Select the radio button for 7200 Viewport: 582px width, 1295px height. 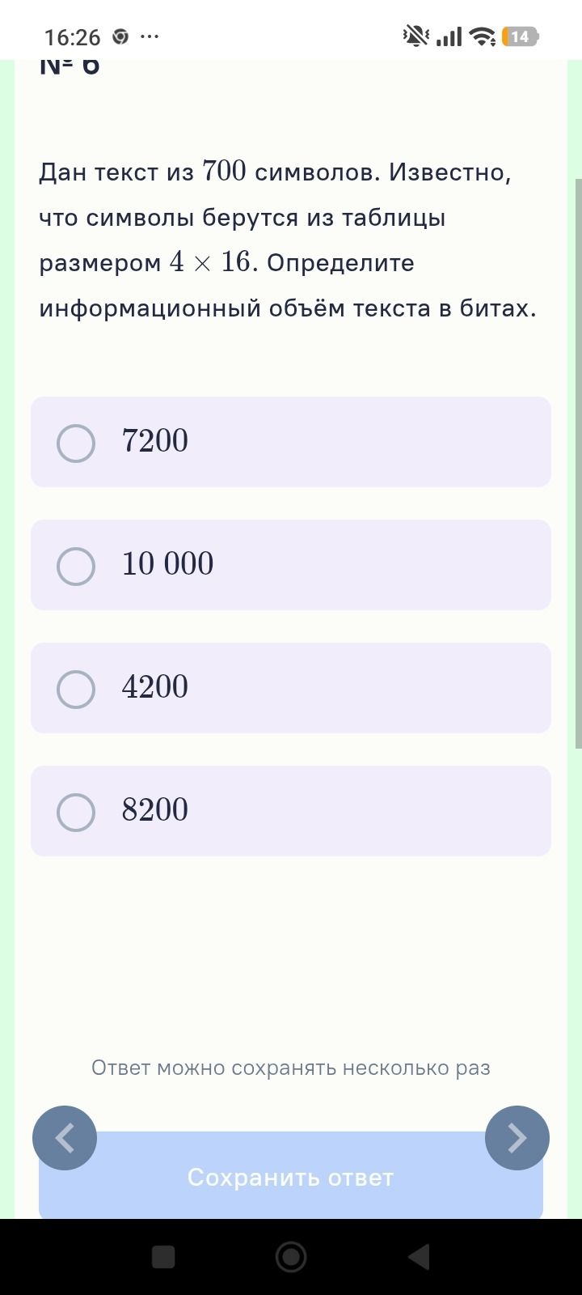[x=76, y=443]
